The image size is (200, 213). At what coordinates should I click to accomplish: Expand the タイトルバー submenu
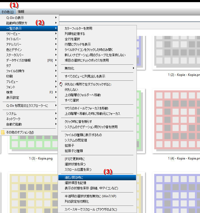(x=29, y=39)
